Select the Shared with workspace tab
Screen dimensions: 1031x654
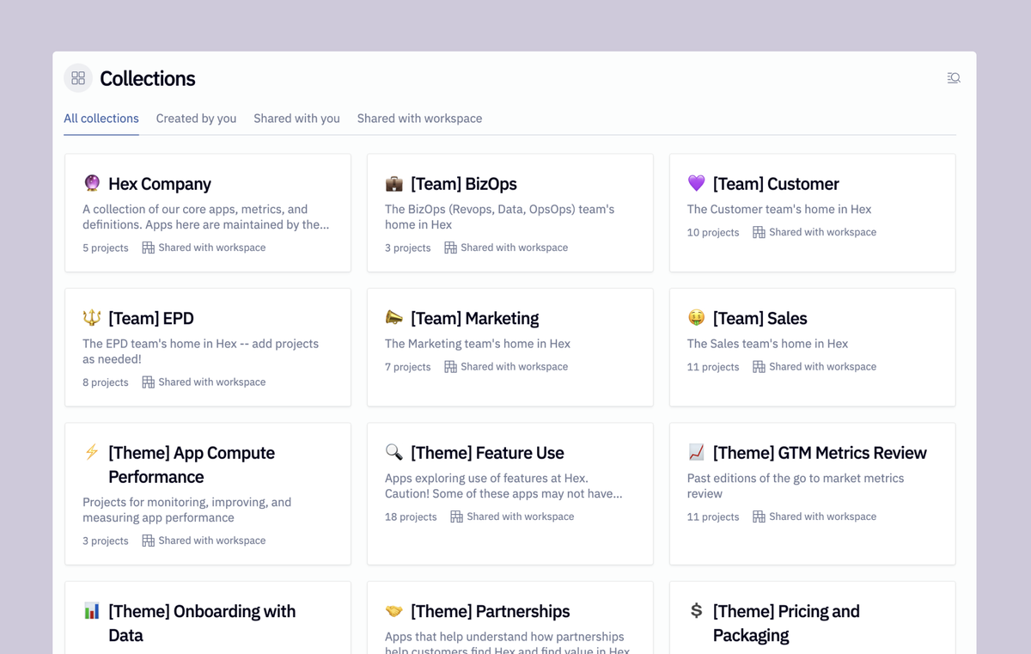point(419,119)
